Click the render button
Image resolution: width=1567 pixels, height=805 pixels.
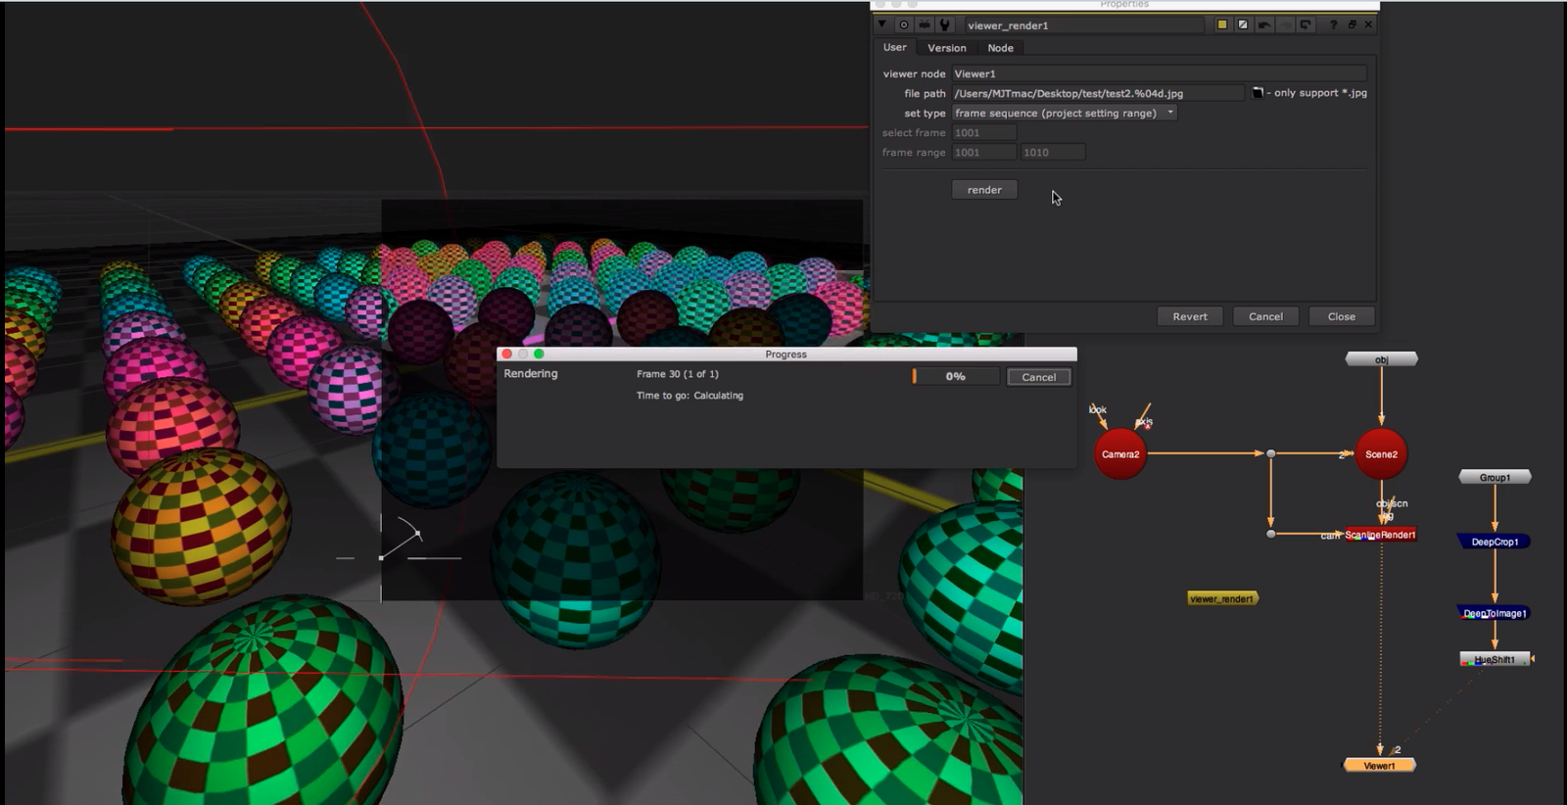[x=984, y=190]
